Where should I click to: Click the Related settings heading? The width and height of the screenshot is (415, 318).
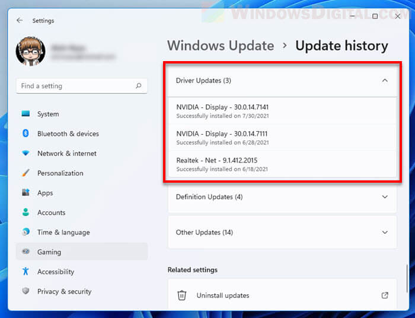click(193, 270)
